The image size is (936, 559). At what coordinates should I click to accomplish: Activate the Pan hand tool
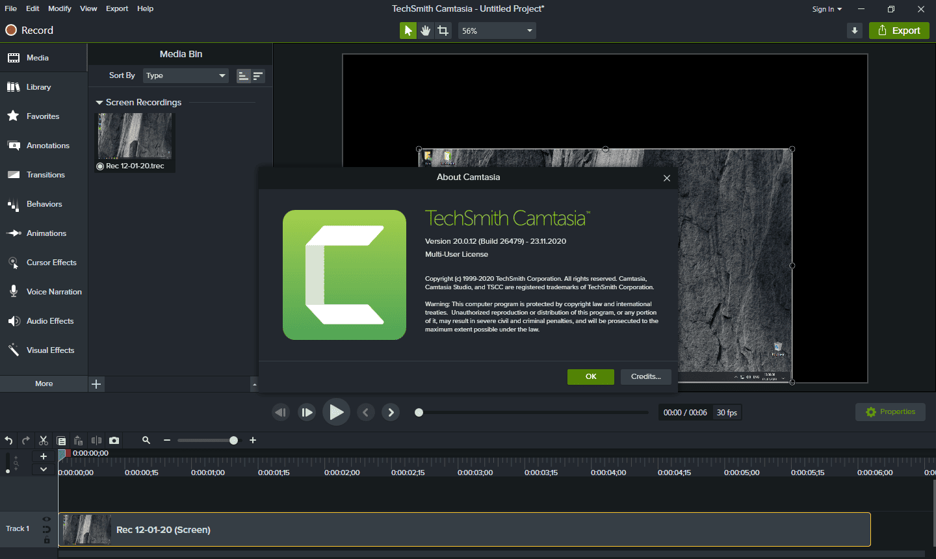426,31
